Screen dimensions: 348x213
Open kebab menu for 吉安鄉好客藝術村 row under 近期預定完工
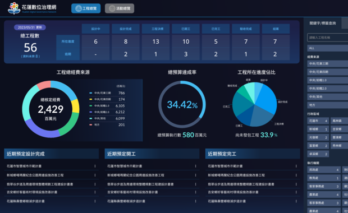(x=296, y=192)
